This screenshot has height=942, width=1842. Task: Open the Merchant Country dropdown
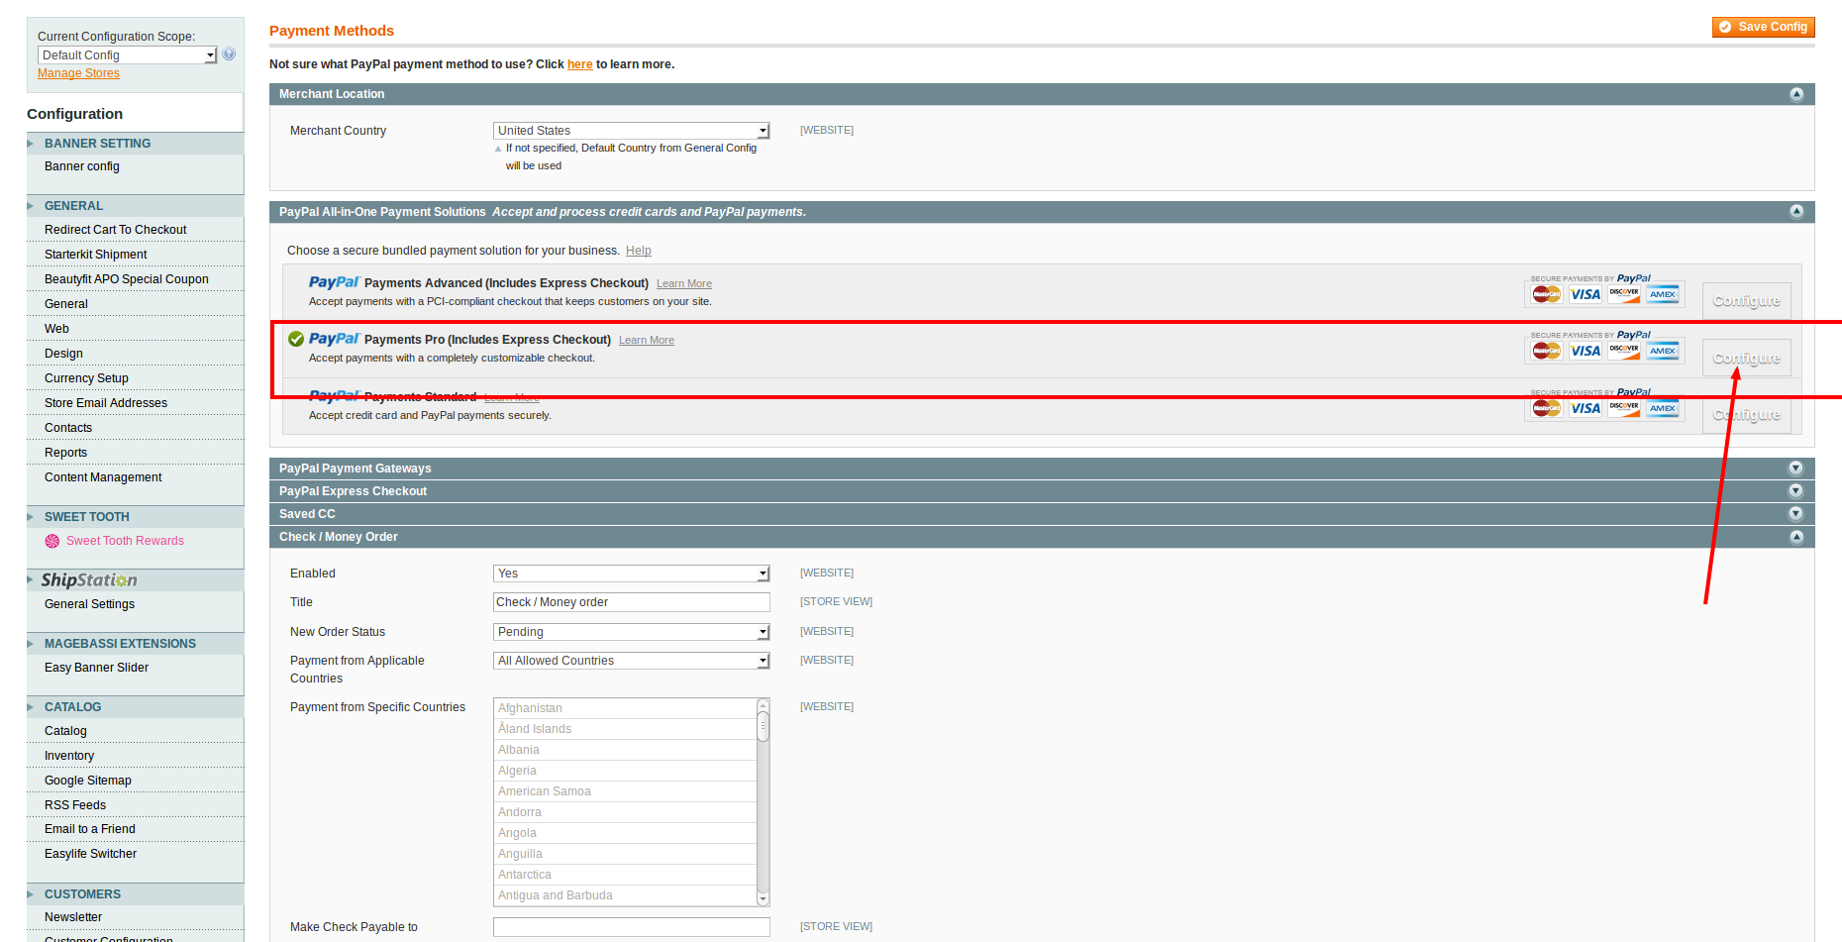pyautogui.click(x=632, y=131)
